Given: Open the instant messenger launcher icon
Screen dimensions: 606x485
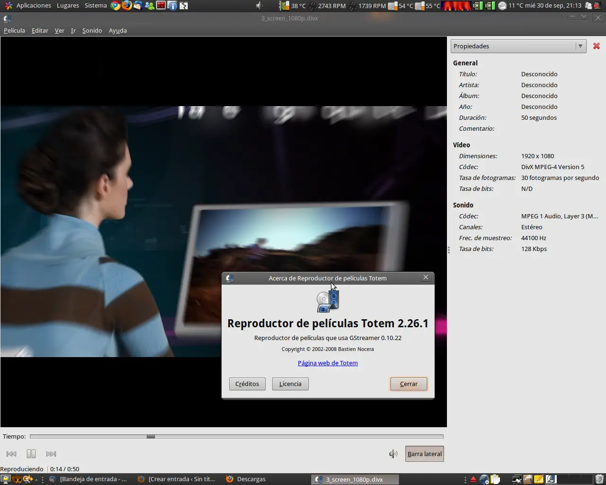Looking at the screenshot, I should [150, 6].
